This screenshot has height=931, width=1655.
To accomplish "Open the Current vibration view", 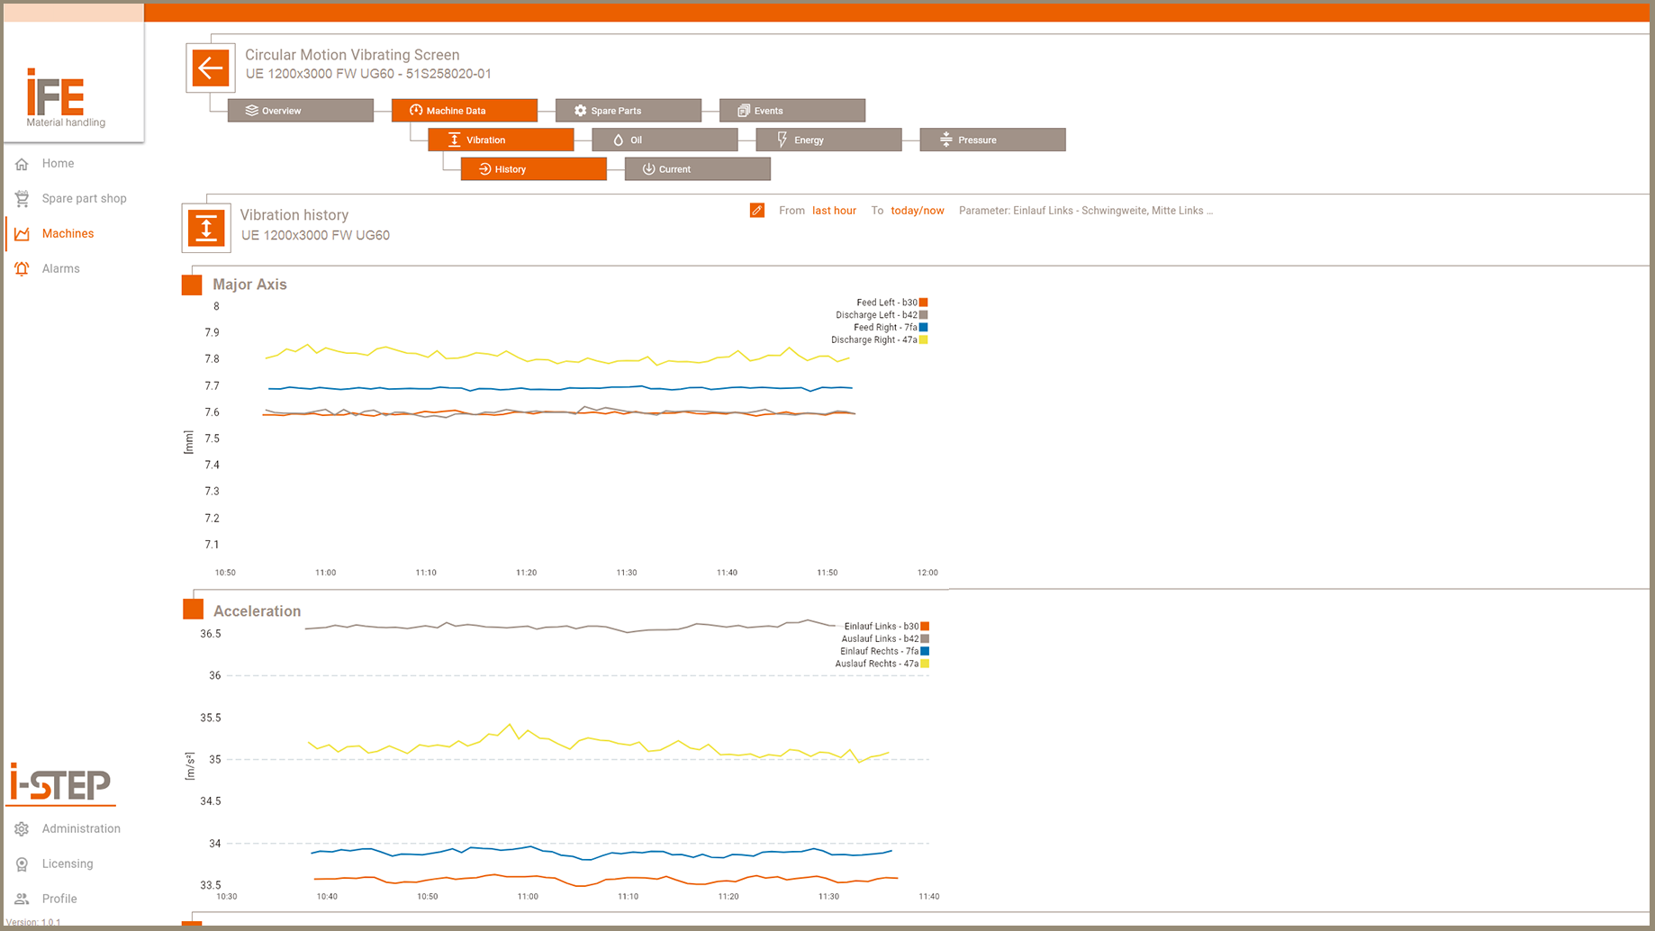I will click(x=697, y=169).
